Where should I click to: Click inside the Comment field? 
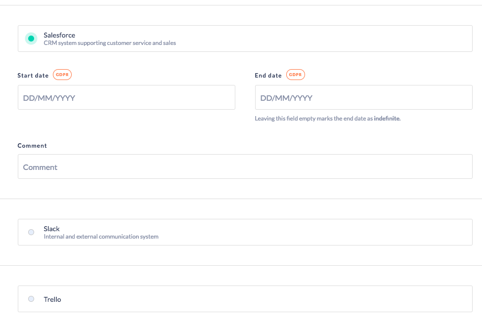(x=245, y=166)
